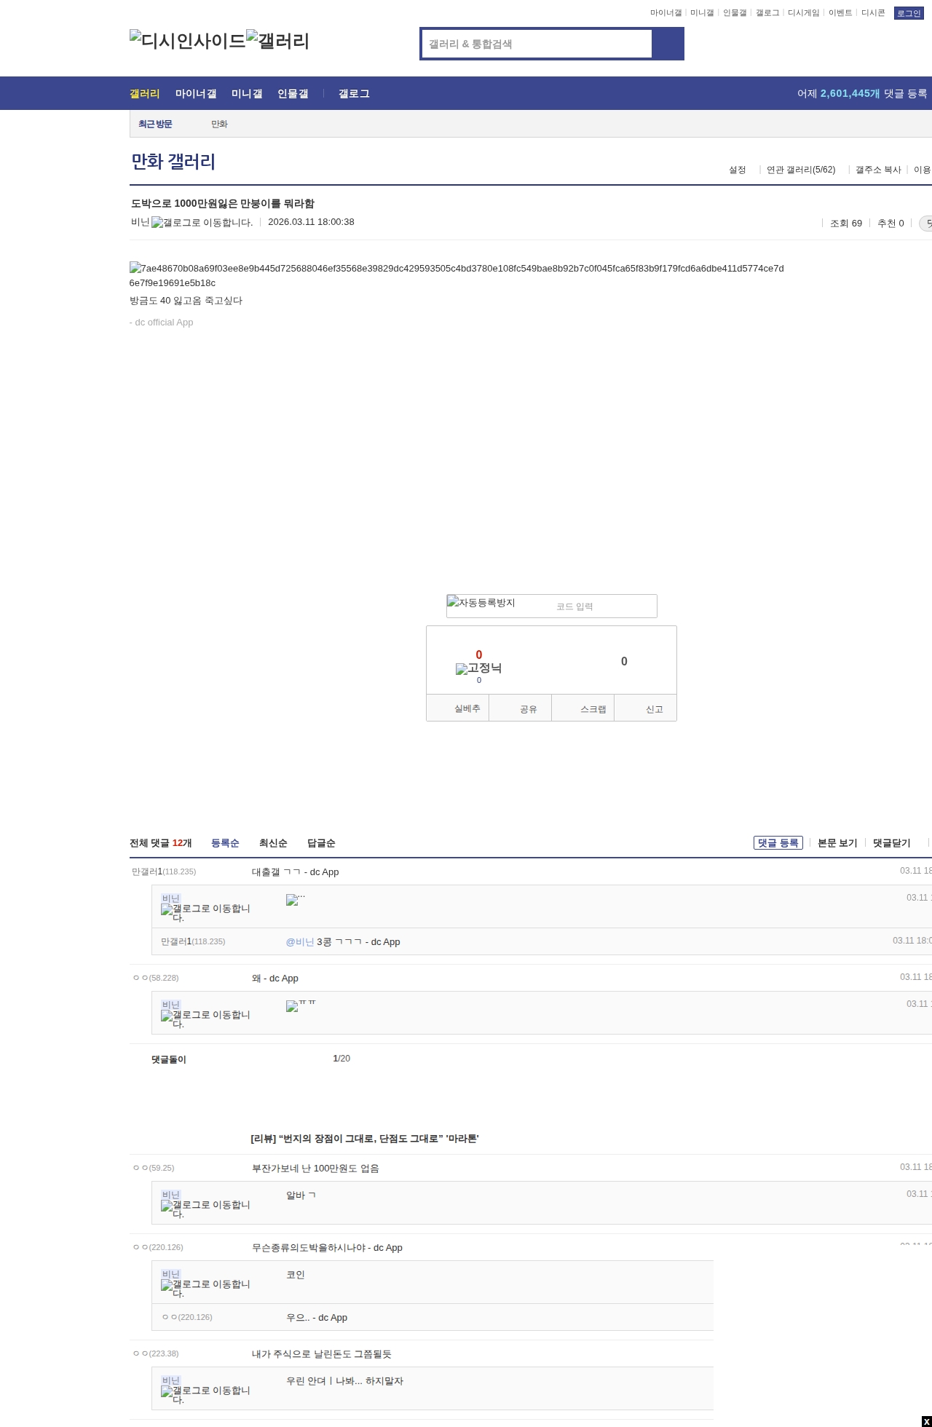This screenshot has height=1427, width=932.
Task: Click the 스크랩 button
Action: click(583, 708)
